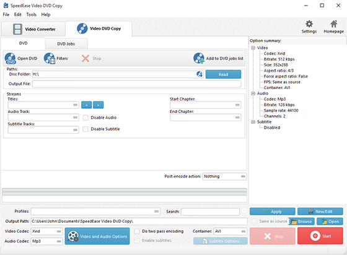
Task: Select 'Container: AVI' in summary tree
Action: pos(277,88)
